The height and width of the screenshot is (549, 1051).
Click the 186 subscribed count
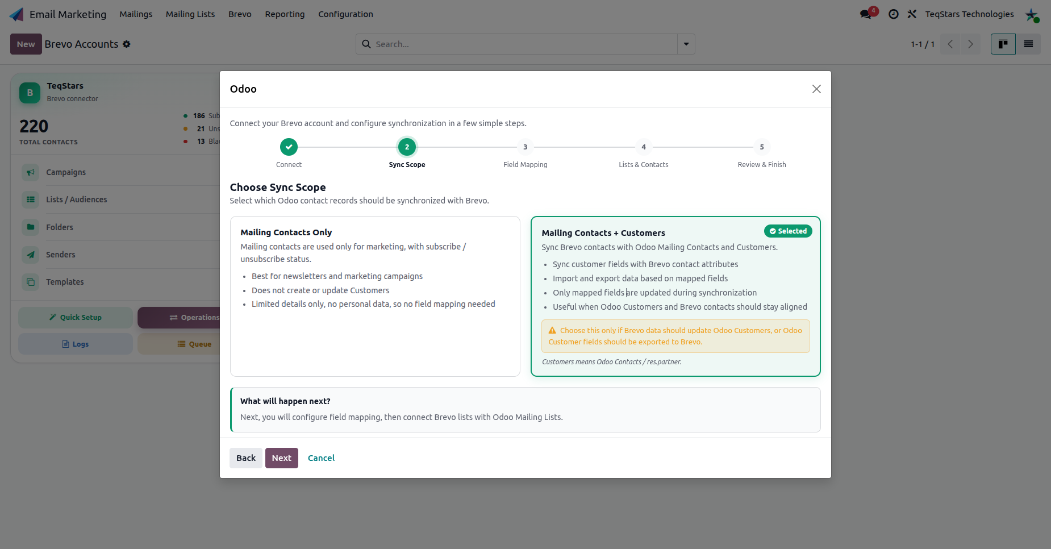pos(199,116)
